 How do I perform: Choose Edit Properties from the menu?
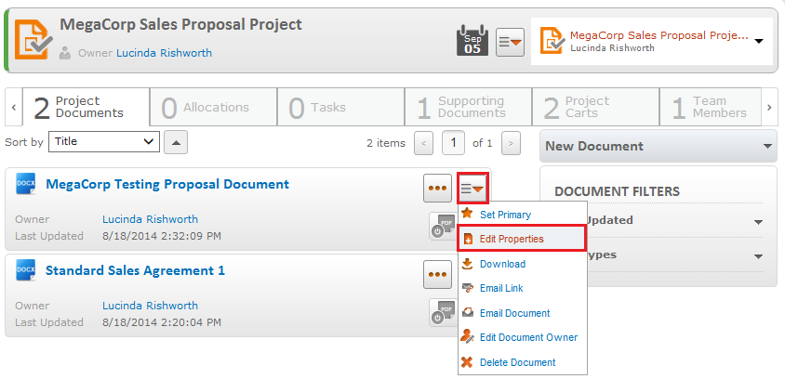[522, 239]
